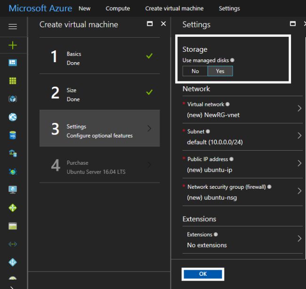Select No for managed disks
The width and height of the screenshot is (306, 289).
[x=195, y=71]
